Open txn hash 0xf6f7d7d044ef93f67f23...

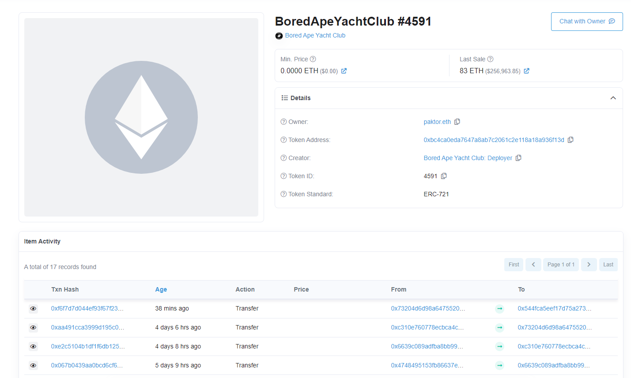(x=87, y=308)
